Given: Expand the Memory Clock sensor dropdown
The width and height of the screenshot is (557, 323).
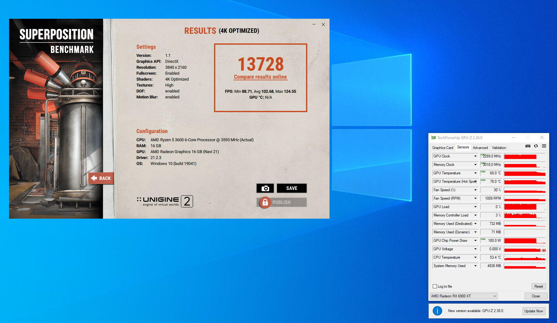Looking at the screenshot, I should tap(475, 165).
